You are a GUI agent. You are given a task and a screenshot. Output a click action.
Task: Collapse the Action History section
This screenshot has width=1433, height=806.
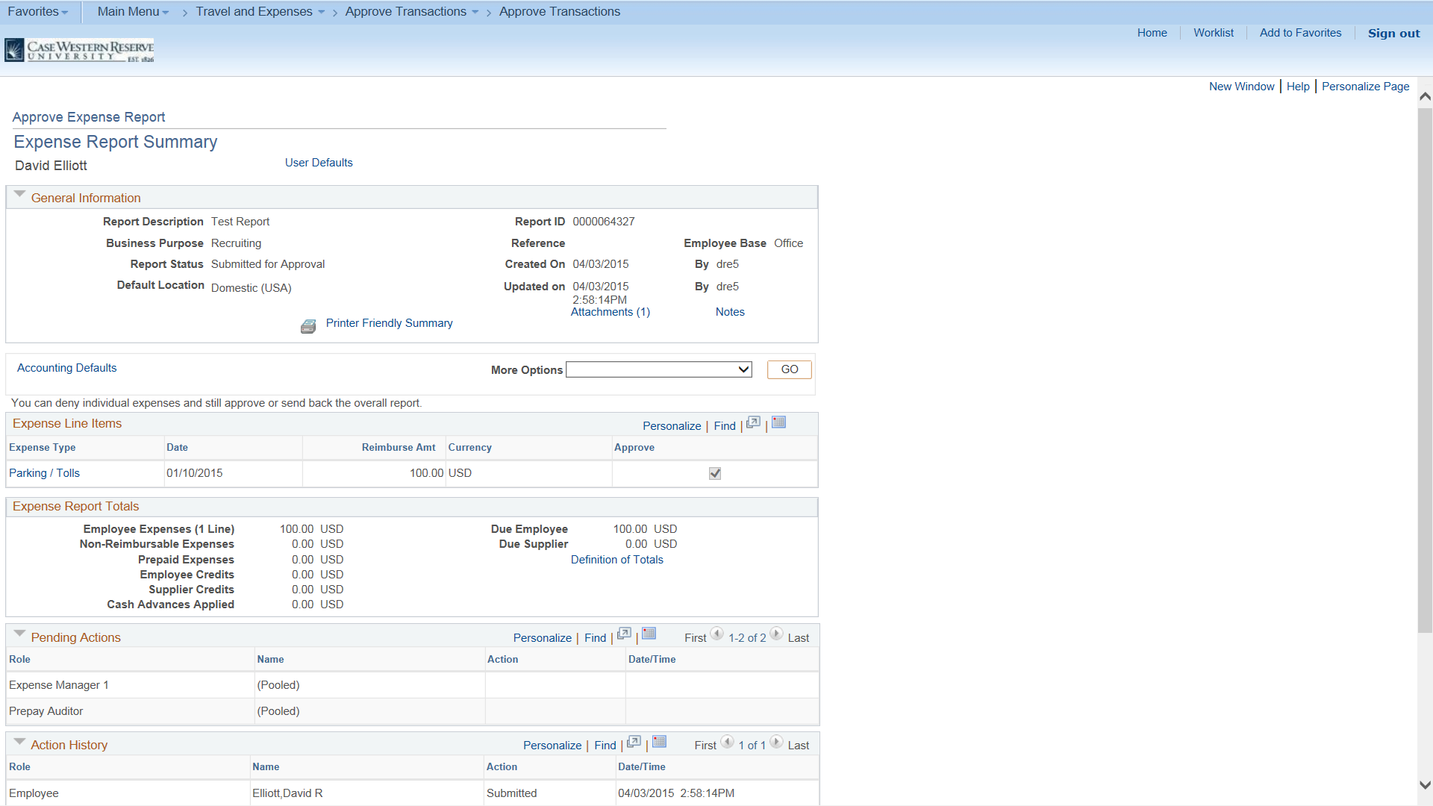[x=19, y=740]
